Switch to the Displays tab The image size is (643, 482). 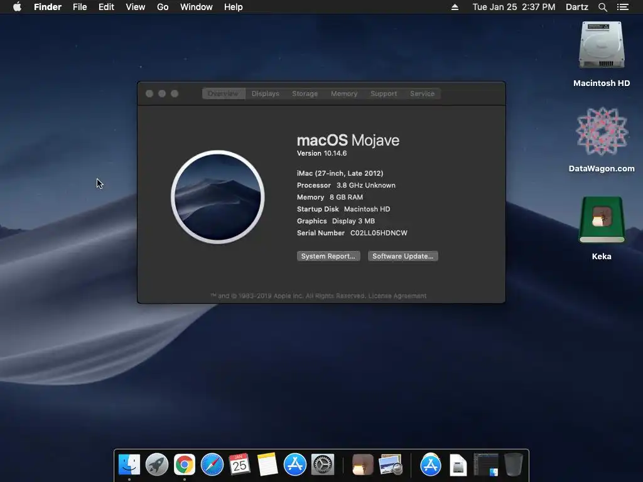(x=266, y=94)
